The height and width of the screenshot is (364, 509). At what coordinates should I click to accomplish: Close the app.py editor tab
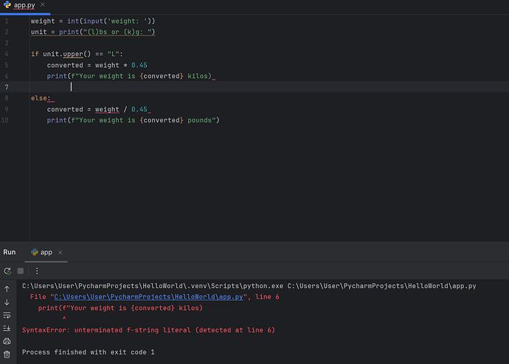pyautogui.click(x=43, y=4)
